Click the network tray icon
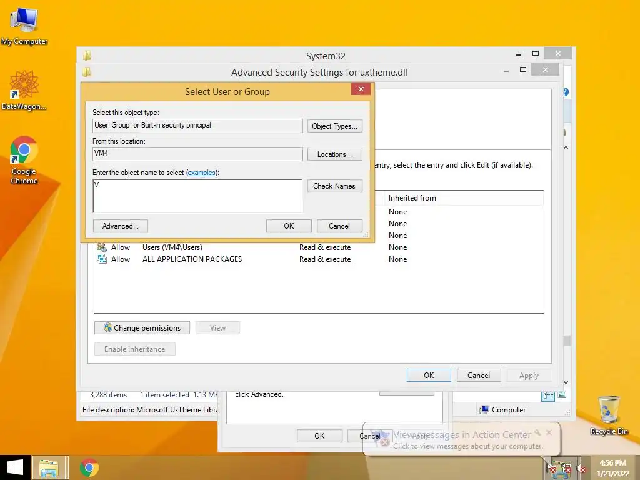640x480 pixels. 565,469
